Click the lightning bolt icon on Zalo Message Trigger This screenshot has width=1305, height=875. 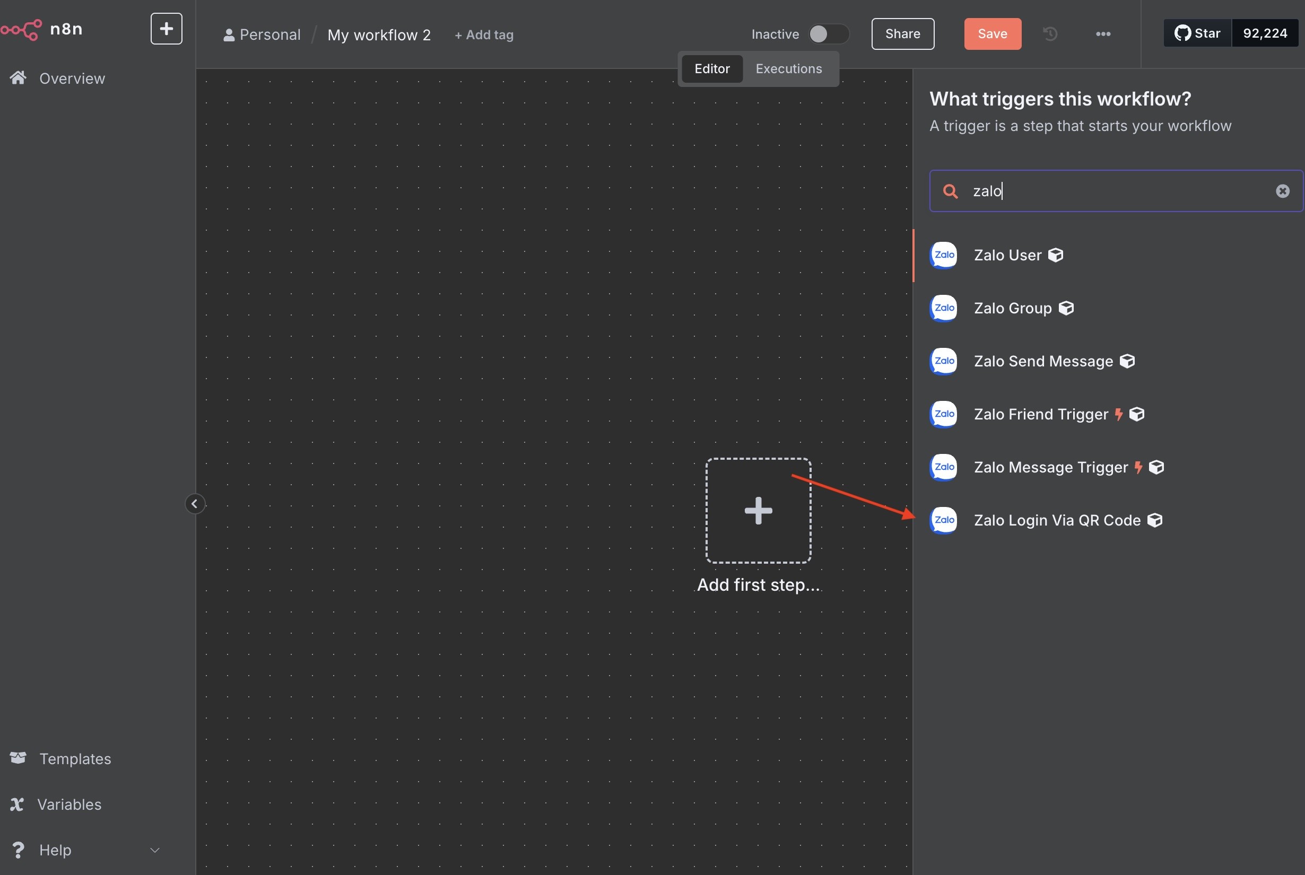1138,467
